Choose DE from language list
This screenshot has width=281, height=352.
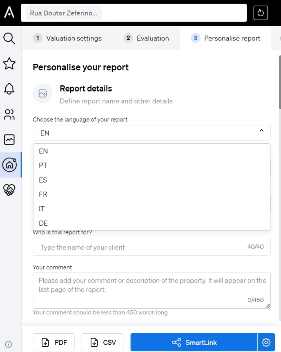pos(43,223)
